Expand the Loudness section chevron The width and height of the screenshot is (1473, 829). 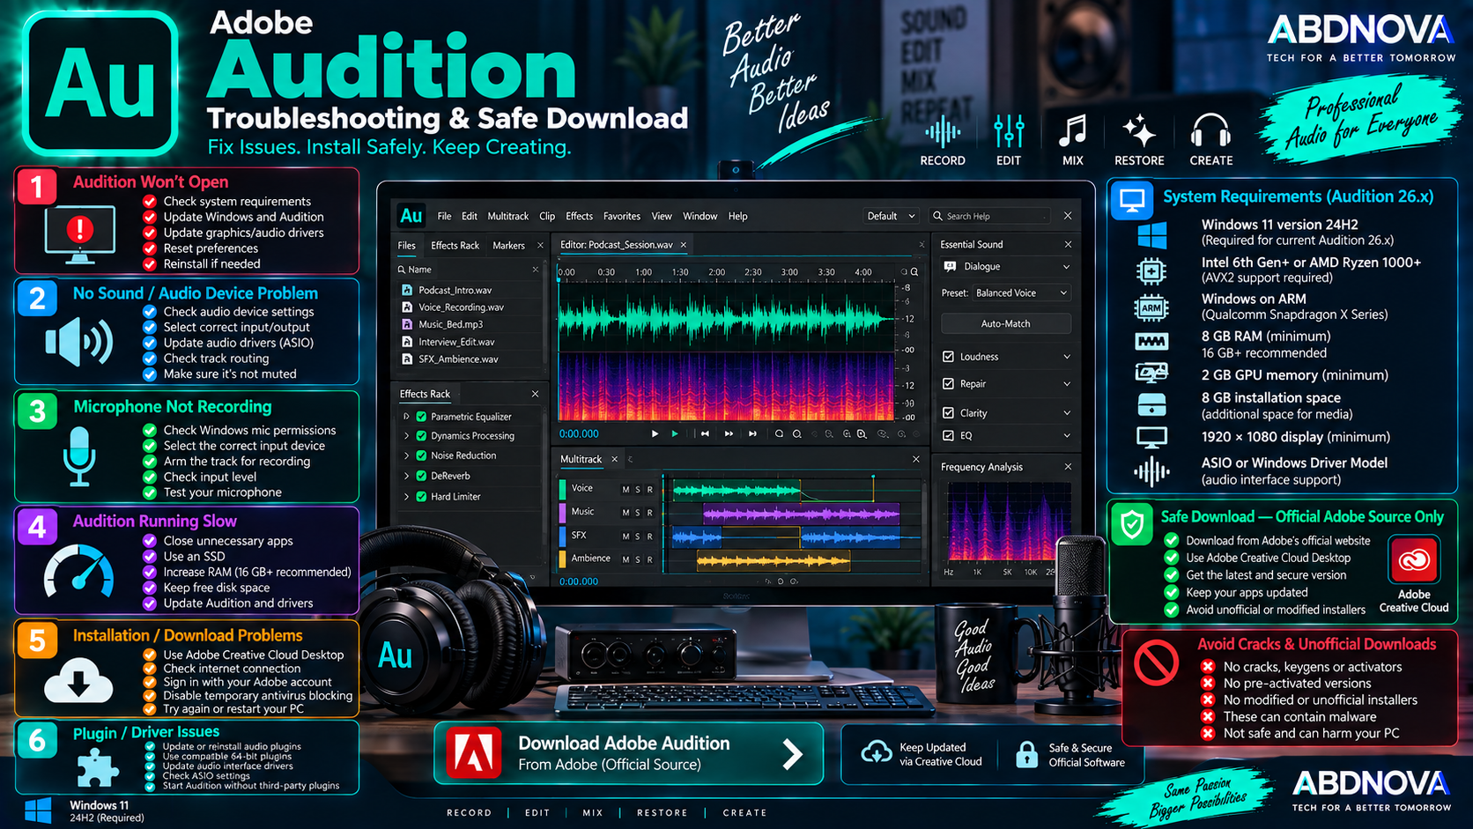click(1067, 357)
